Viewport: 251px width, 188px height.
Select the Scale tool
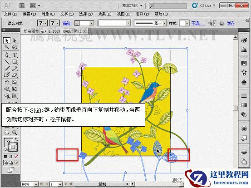[x=15, y=83]
